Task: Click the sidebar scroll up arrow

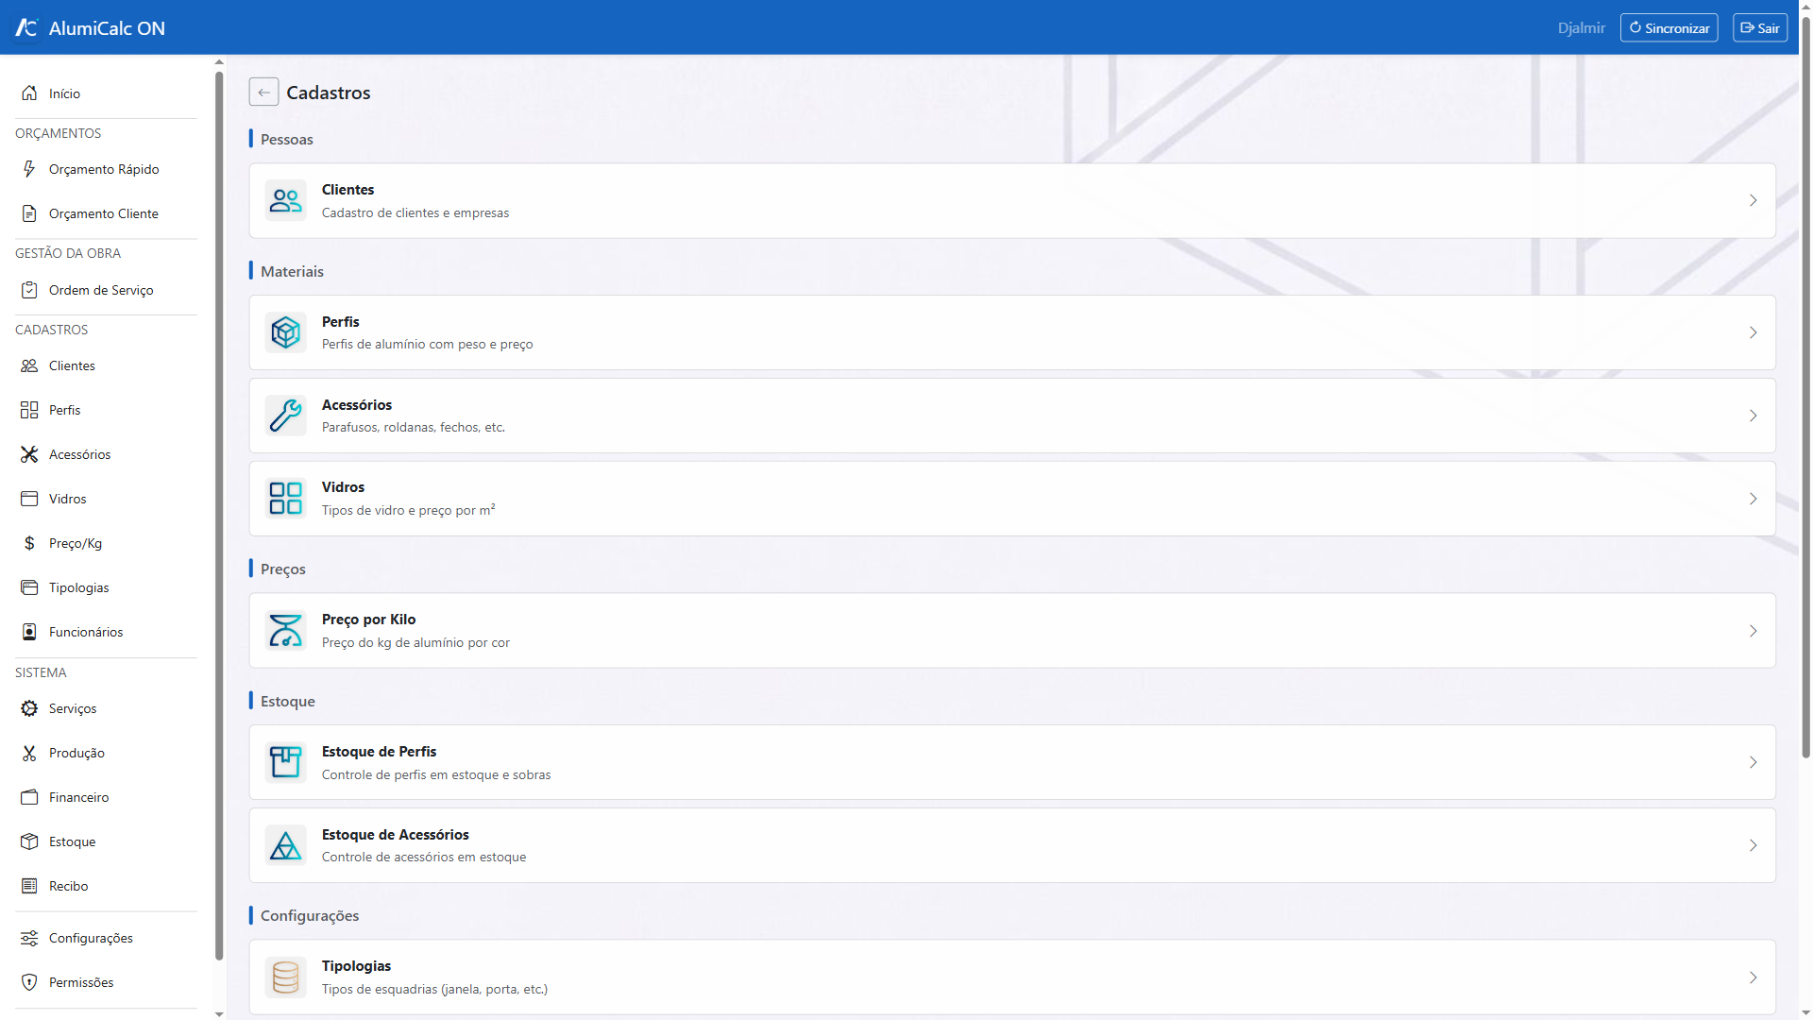Action: click(219, 61)
